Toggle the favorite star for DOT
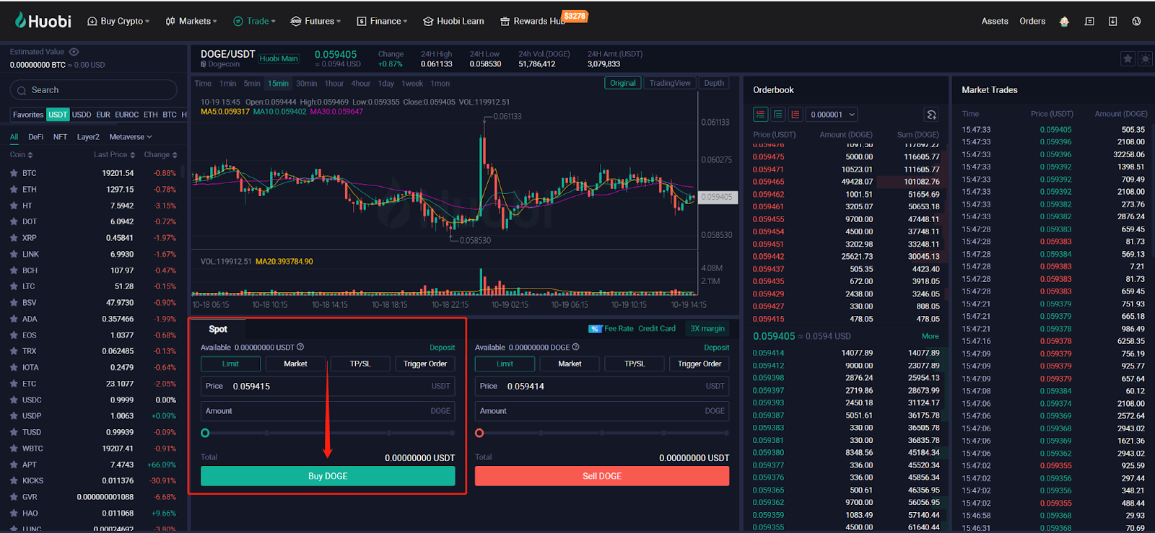Screen dimensions: 1155x533 coord(14,221)
